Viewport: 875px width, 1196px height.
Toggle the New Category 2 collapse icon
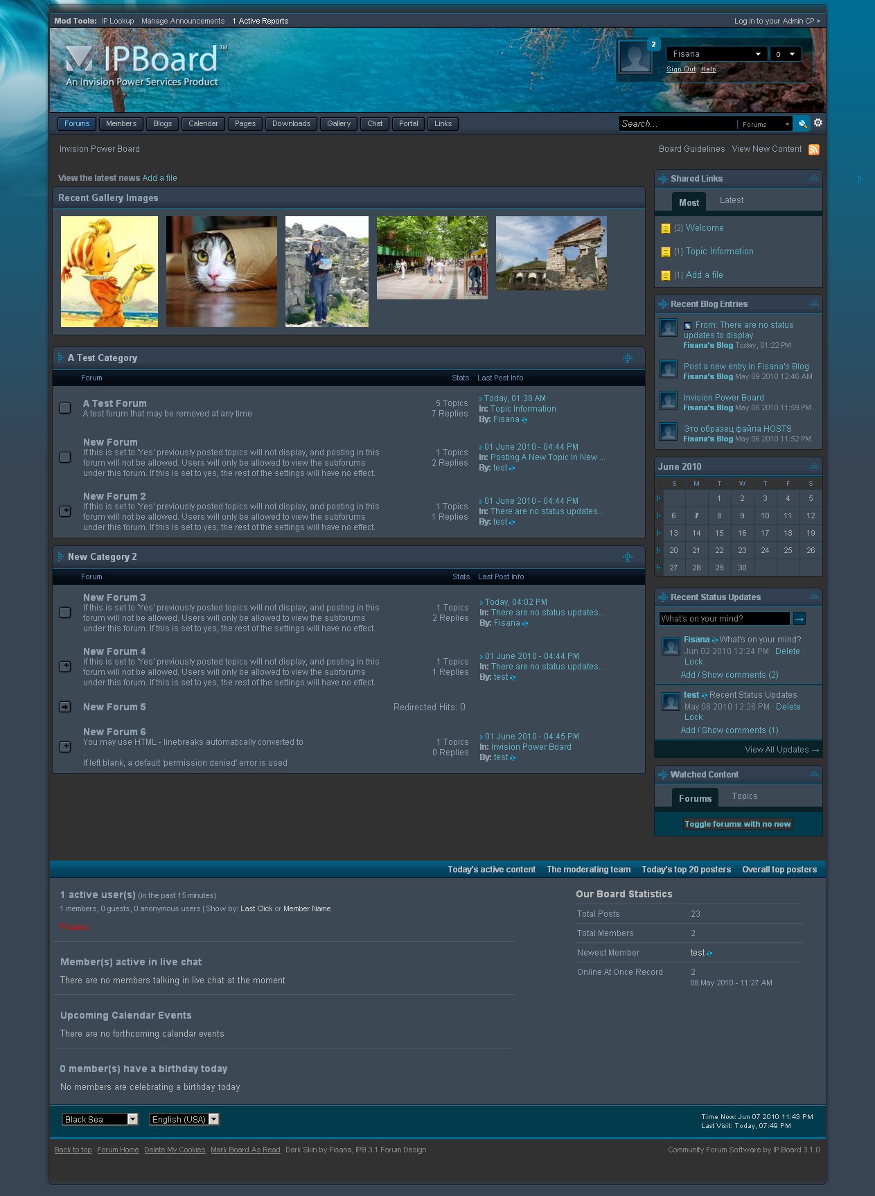pos(628,557)
